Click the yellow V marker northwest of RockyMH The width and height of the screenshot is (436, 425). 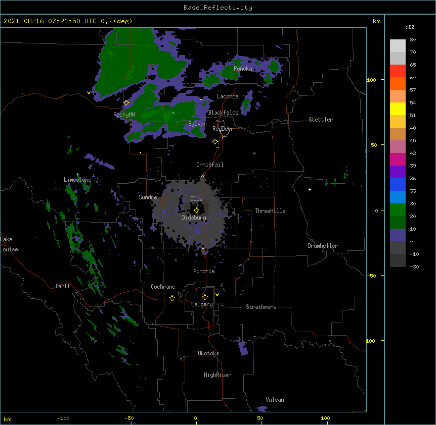click(89, 93)
